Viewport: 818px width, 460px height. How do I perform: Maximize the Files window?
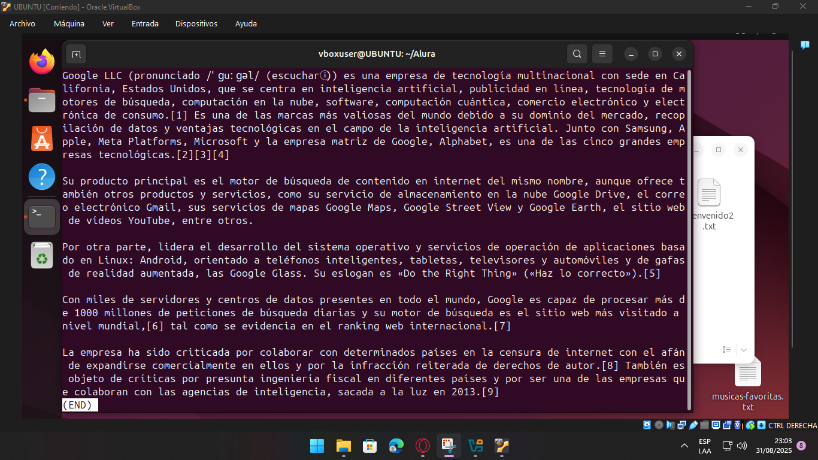click(719, 150)
